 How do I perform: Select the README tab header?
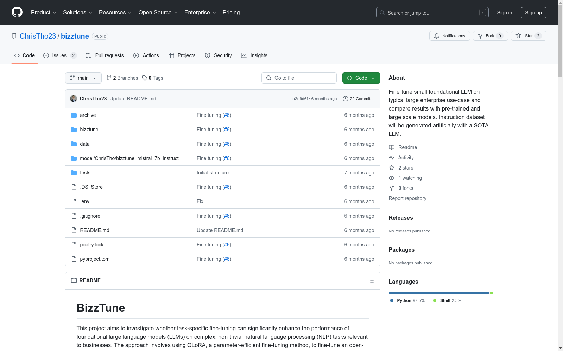coord(86,280)
